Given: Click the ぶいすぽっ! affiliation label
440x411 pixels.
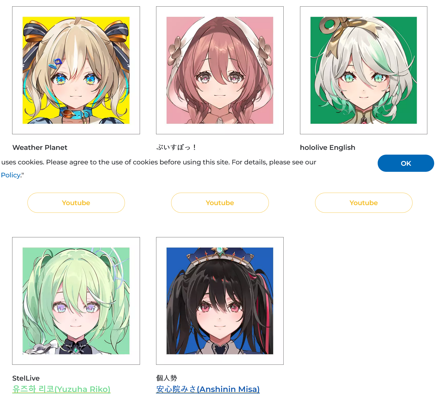Looking at the screenshot, I should [176, 147].
